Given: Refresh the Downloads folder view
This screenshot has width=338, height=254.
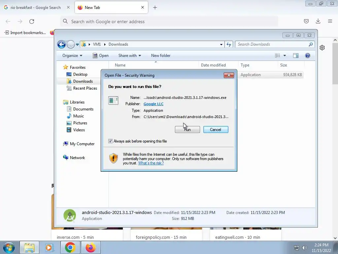Looking at the screenshot, I should [229, 45].
